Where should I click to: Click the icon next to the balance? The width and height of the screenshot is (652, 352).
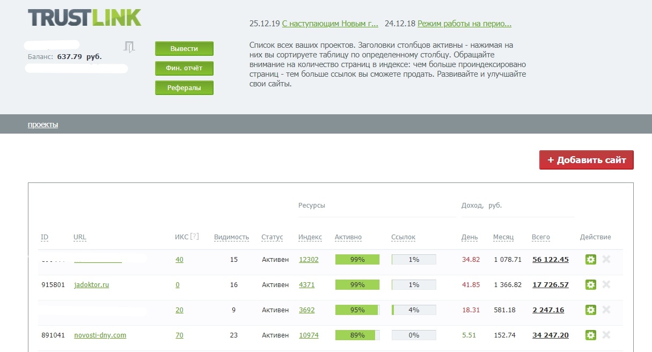coord(129,47)
